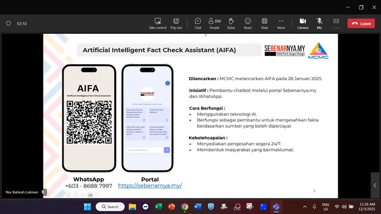Image resolution: width=381 pixels, height=214 pixels.
Task: Leave the meeting
Action: coord(361,24)
